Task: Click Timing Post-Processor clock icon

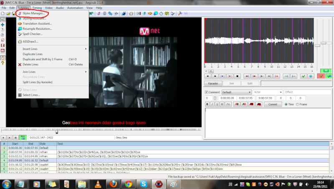Action: tap(161, 13)
